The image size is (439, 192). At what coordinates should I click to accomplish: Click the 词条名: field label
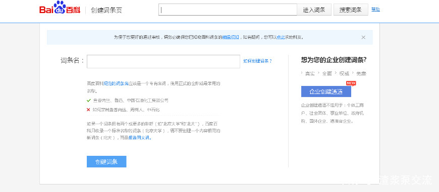pyautogui.click(x=72, y=60)
